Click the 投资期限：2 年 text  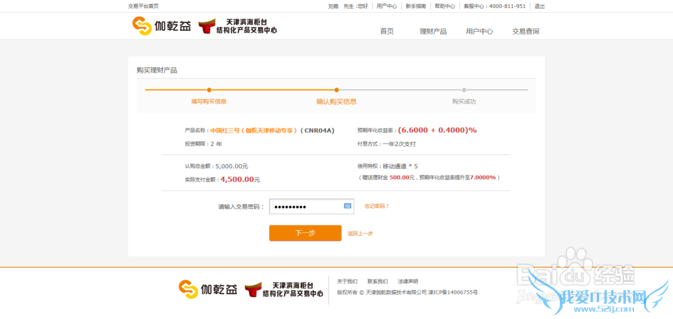tap(203, 144)
